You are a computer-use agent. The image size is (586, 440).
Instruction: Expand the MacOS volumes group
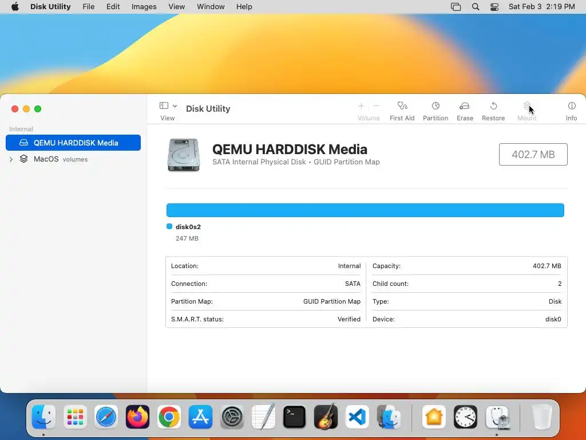[x=11, y=159]
